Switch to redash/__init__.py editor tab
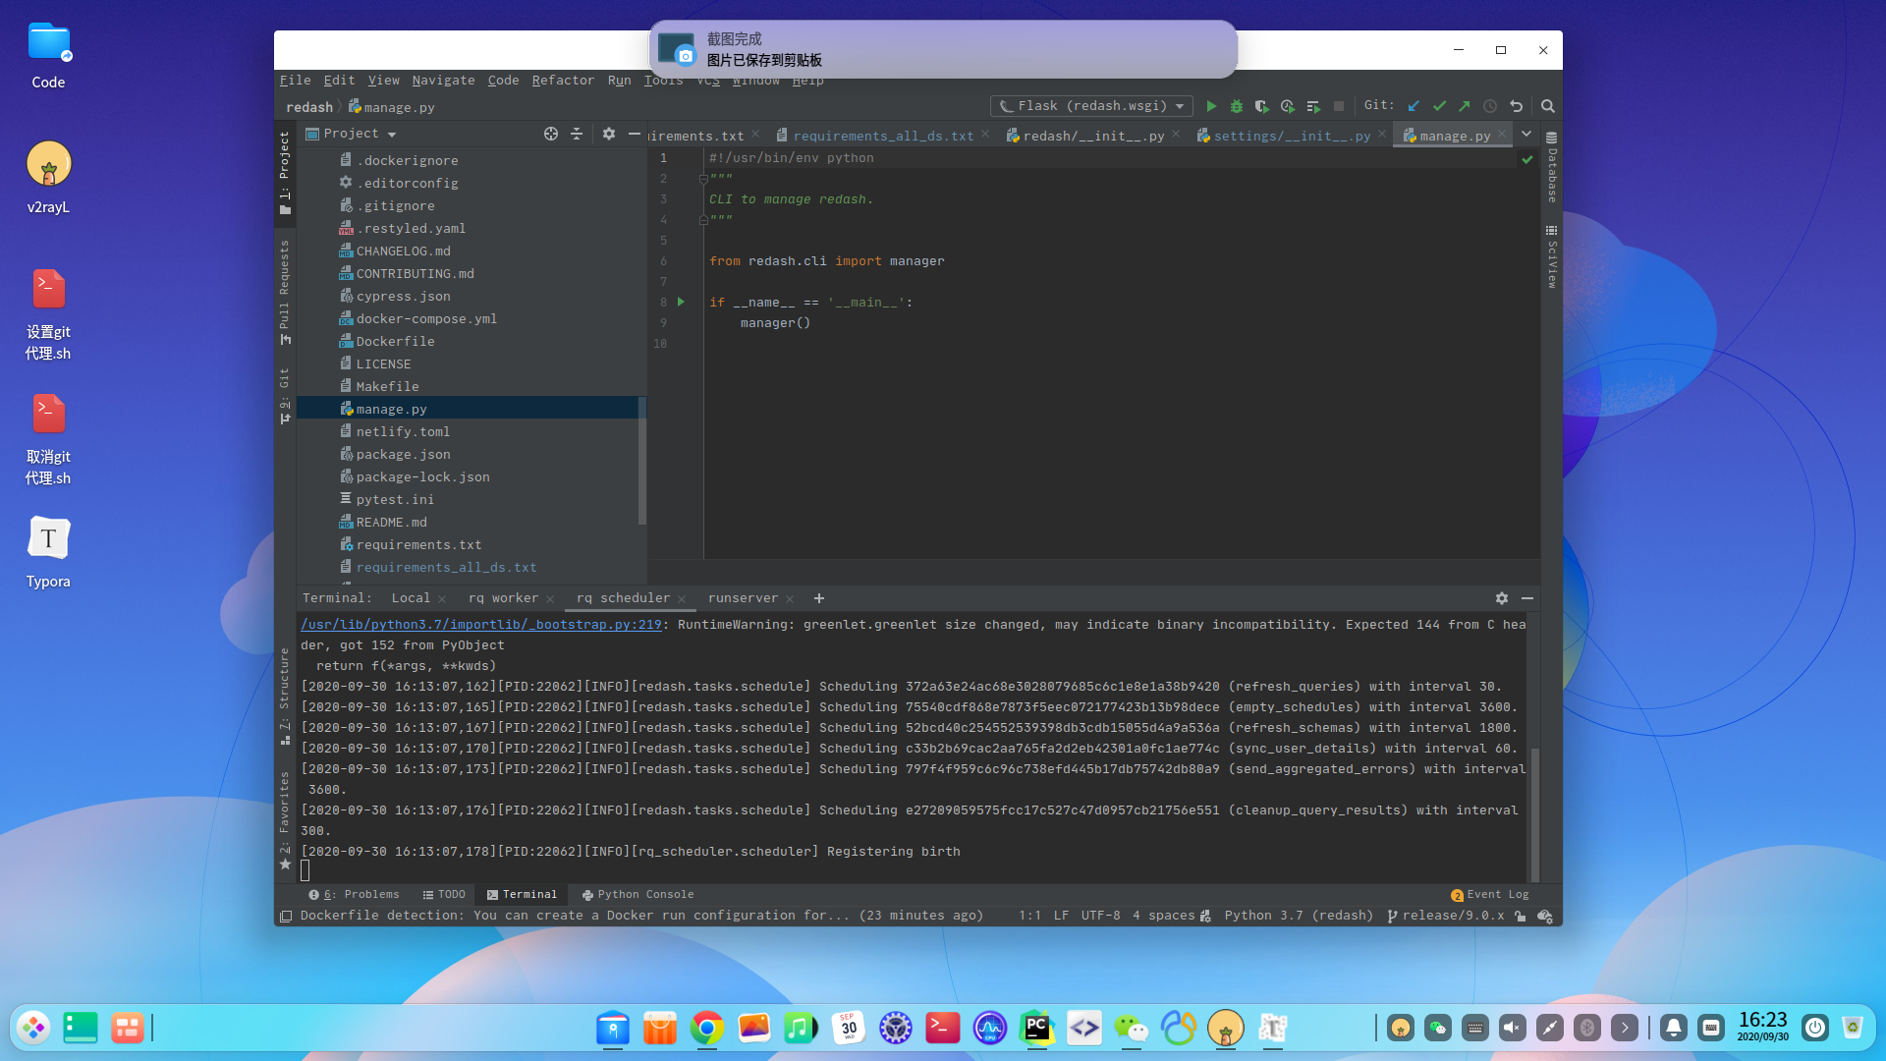The image size is (1886, 1061). (1092, 136)
